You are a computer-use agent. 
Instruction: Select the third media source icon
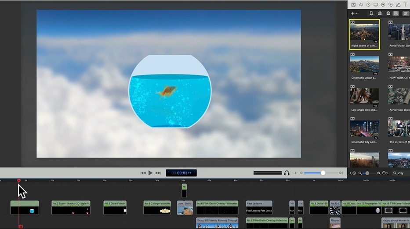coord(388,14)
